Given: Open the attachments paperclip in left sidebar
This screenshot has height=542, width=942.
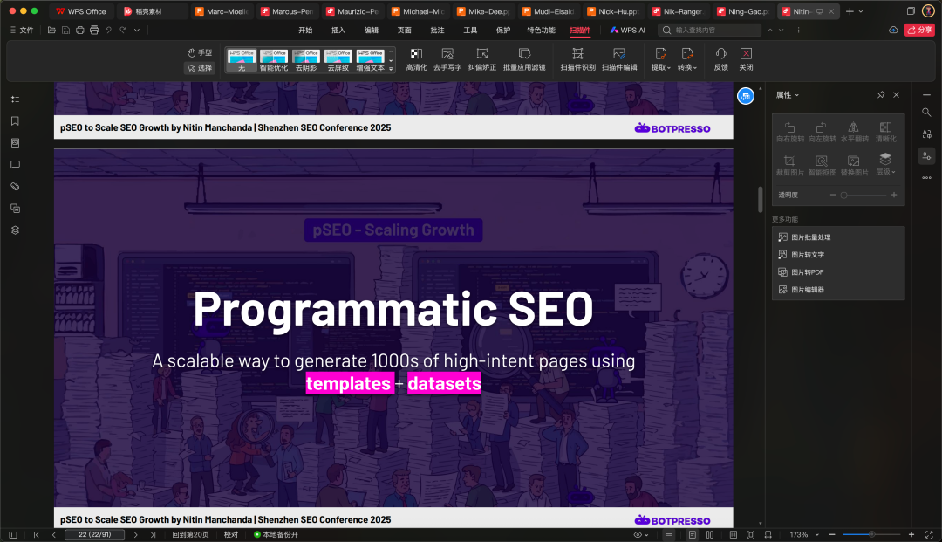Looking at the screenshot, I should coord(15,186).
